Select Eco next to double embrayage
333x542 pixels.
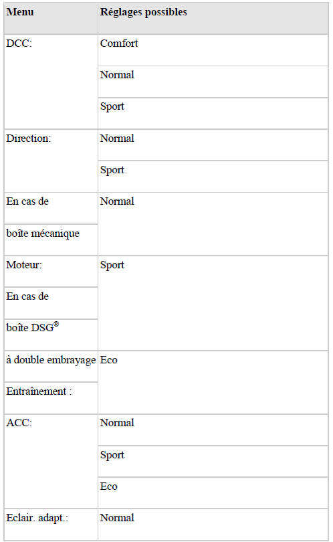tap(213, 382)
